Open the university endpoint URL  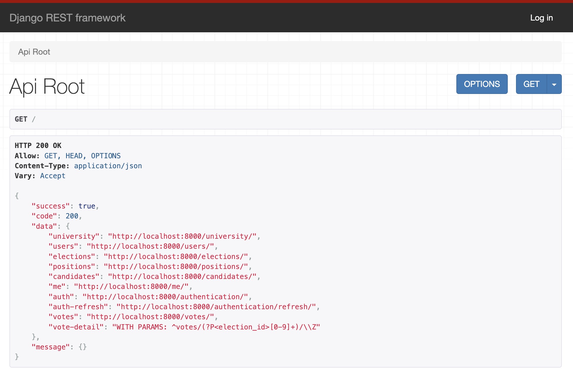click(182, 236)
